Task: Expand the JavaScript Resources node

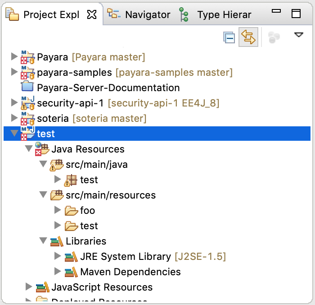Action: tap(28, 287)
